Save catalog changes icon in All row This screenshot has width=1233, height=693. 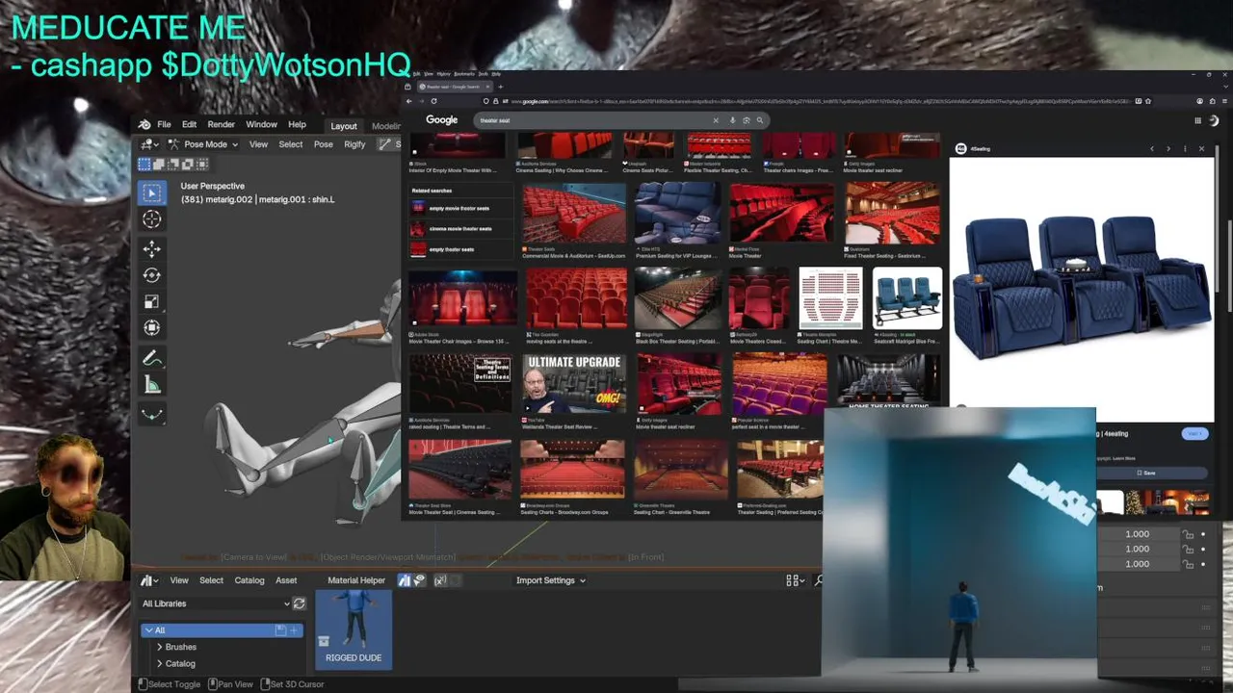pos(280,630)
